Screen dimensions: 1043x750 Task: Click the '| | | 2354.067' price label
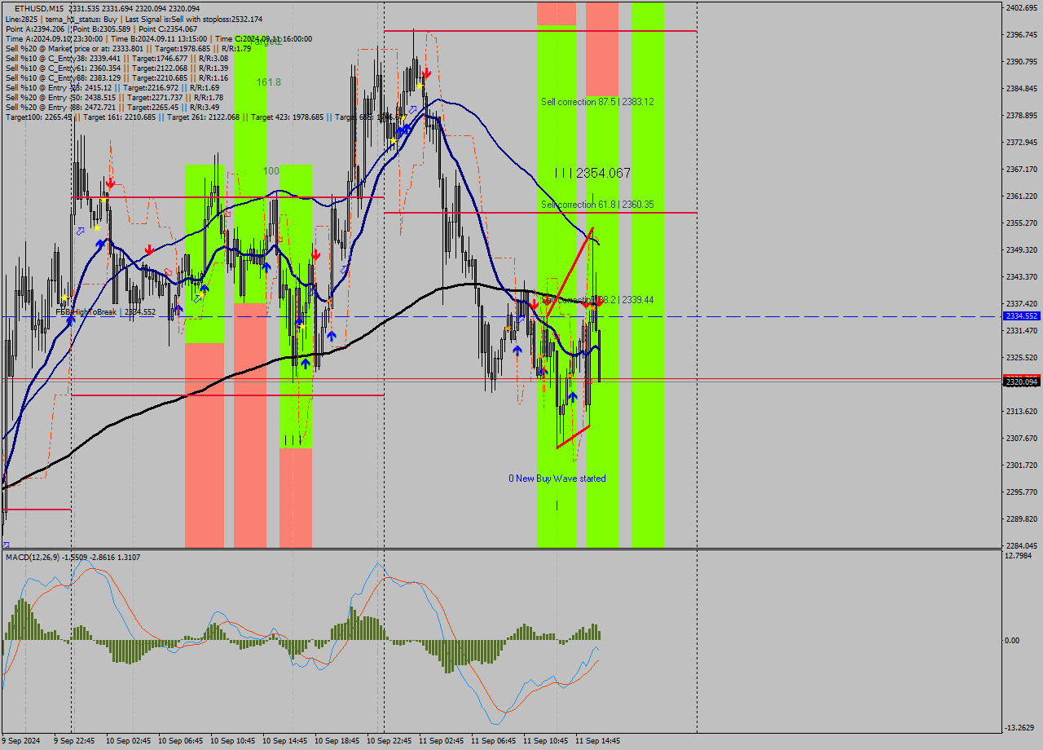click(x=592, y=173)
